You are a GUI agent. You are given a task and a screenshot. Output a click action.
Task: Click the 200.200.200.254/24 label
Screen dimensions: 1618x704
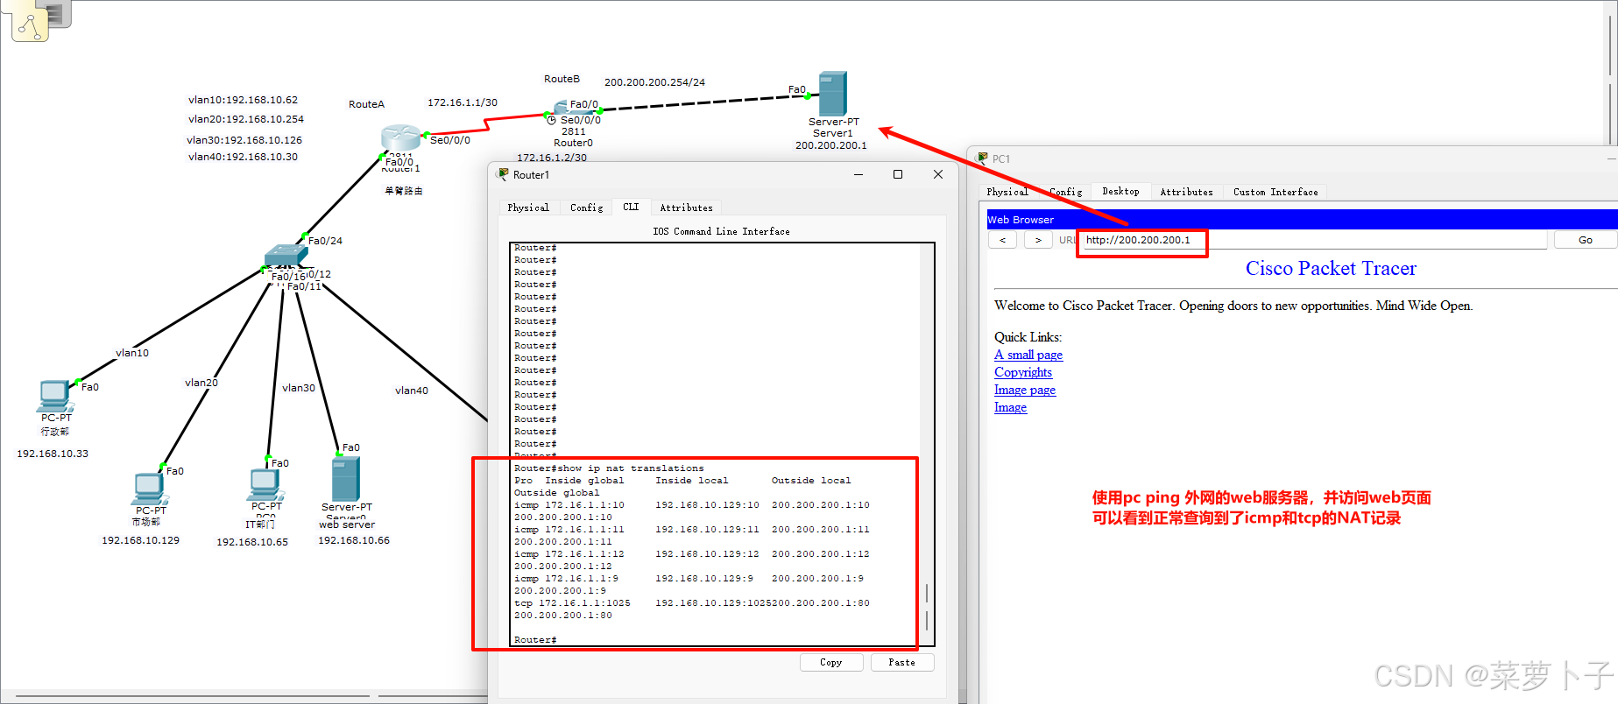point(654,82)
